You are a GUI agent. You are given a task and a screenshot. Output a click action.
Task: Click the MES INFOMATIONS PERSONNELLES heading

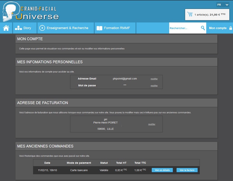50,62
